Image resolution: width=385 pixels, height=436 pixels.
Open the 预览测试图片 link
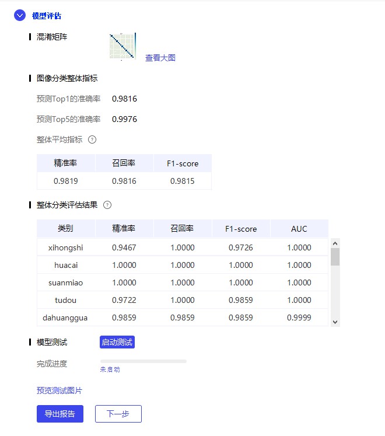click(60, 390)
